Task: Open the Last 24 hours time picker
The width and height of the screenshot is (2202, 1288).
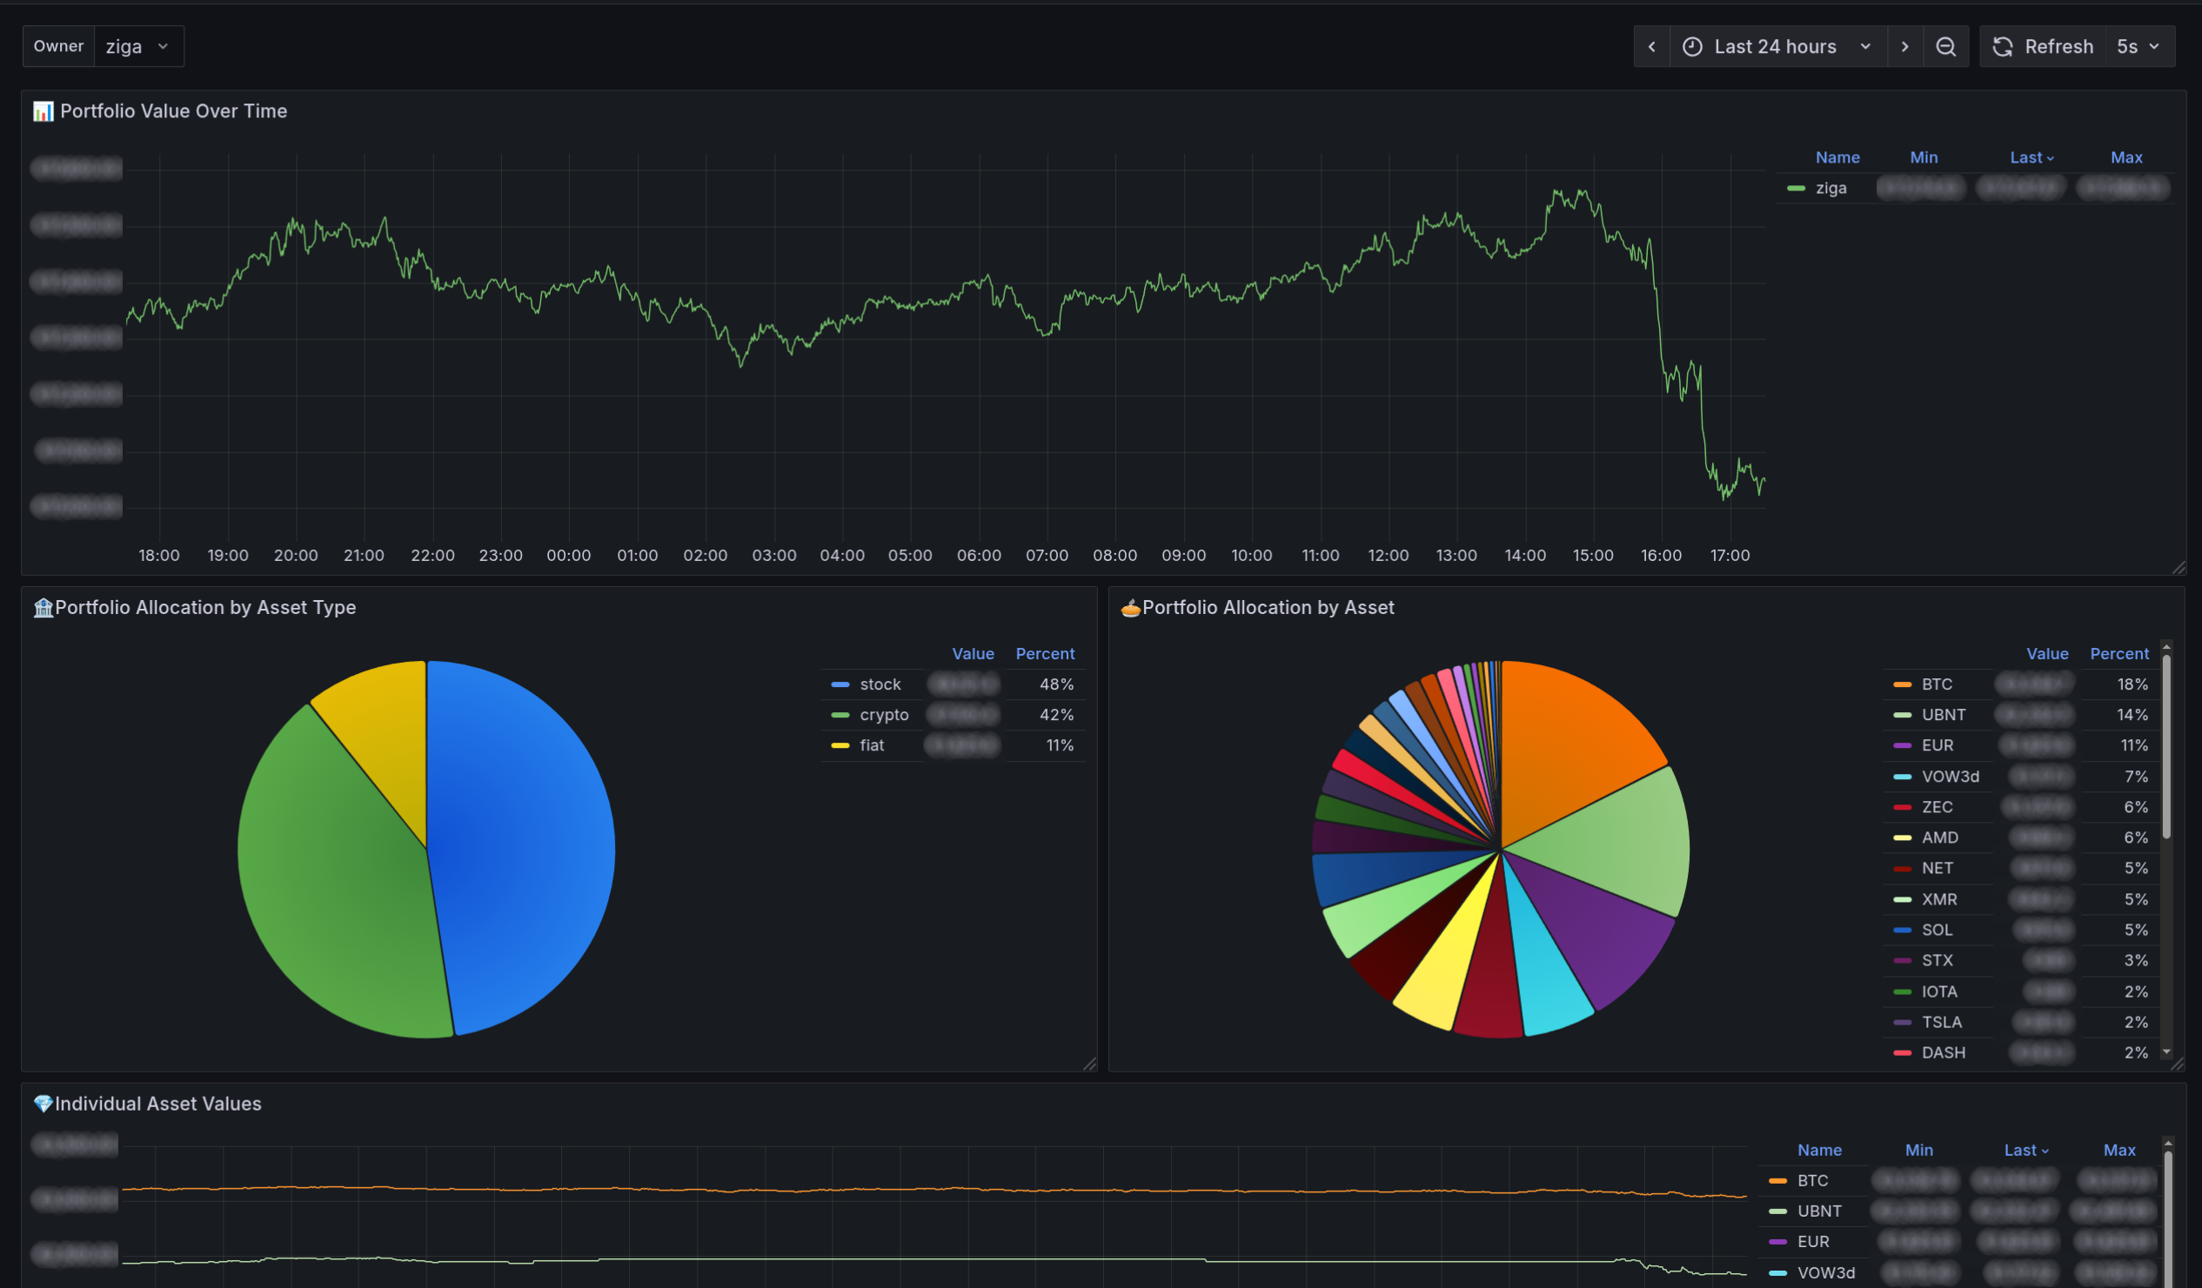Action: tap(1775, 46)
